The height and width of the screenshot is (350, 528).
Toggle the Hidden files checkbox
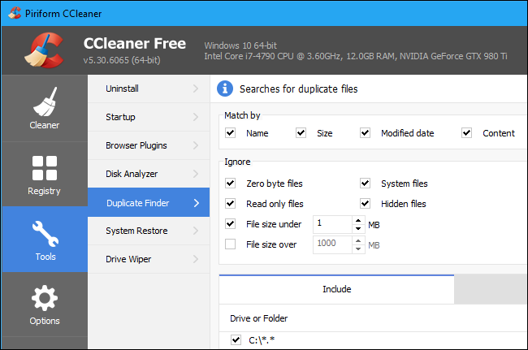(x=366, y=204)
